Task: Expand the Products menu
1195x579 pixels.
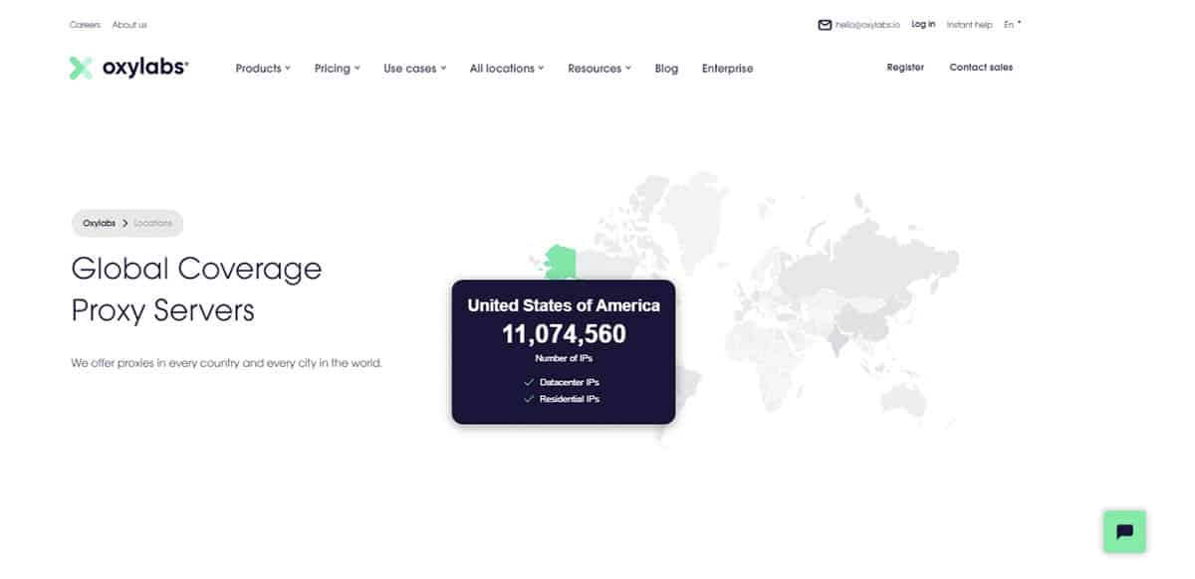Action: (x=263, y=69)
